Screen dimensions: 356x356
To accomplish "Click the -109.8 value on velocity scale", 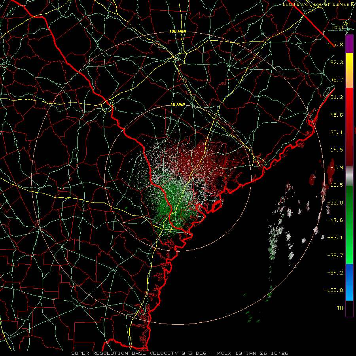I will 333,290.
